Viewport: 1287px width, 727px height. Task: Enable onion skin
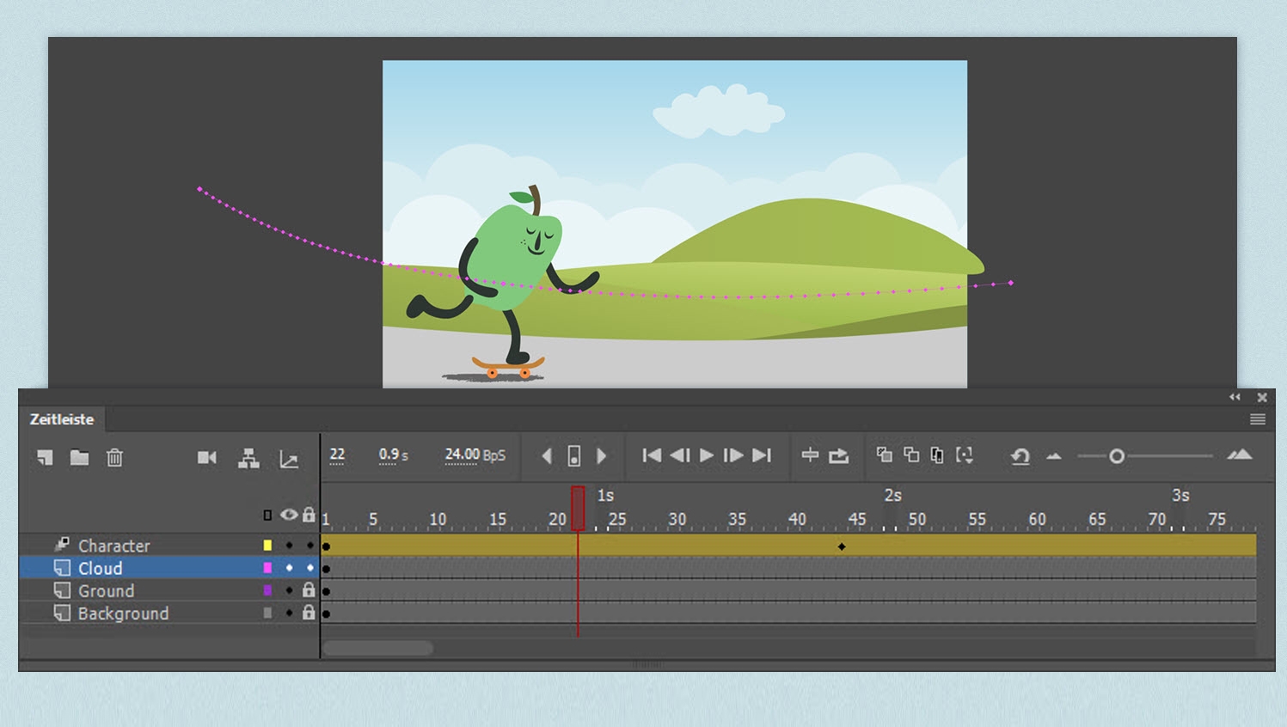point(884,455)
